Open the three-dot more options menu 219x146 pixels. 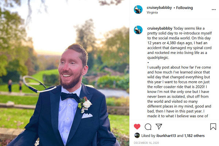[x=214, y=9]
